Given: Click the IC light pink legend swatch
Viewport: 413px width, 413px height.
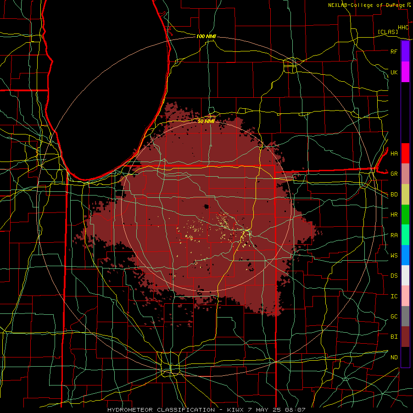Looking at the screenshot, I should (x=405, y=296).
